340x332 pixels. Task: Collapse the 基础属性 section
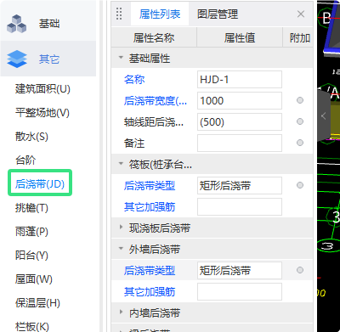coord(121,58)
